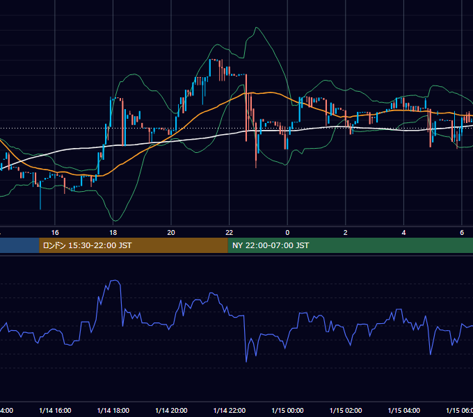Click the 20 hour label on price chart

(171, 233)
